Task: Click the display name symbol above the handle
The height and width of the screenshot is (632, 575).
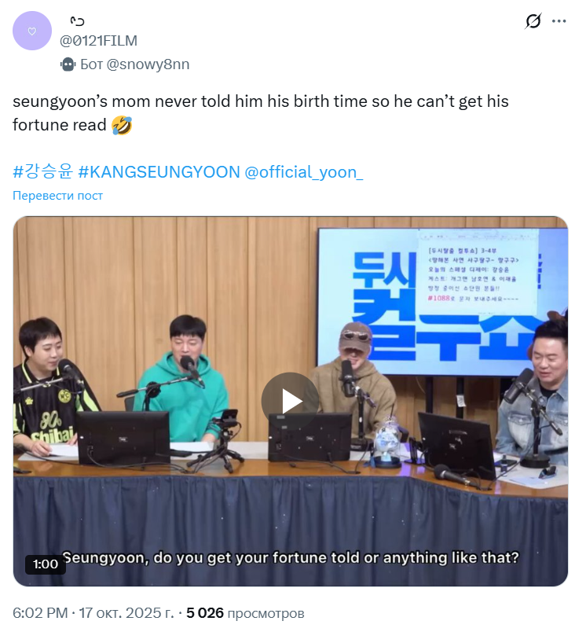Action: coord(77,21)
